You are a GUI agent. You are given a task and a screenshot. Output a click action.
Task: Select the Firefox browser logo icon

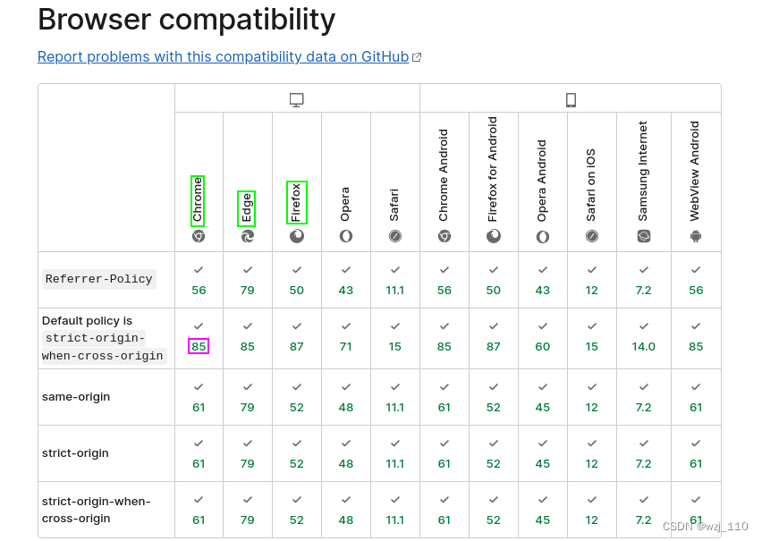(x=297, y=236)
